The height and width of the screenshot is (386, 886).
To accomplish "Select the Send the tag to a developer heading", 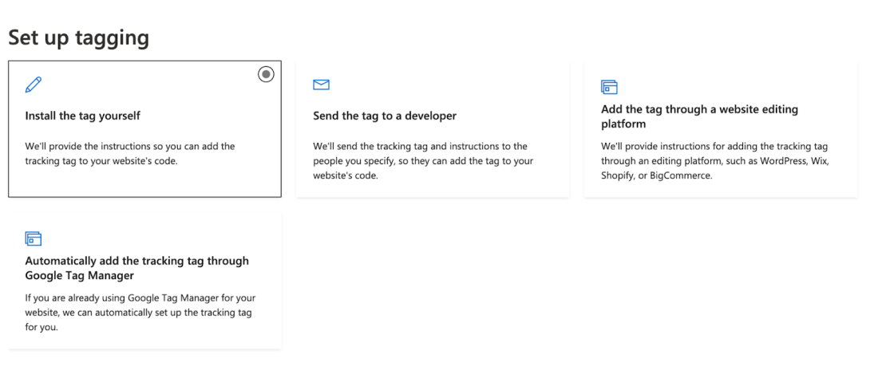I will point(385,116).
